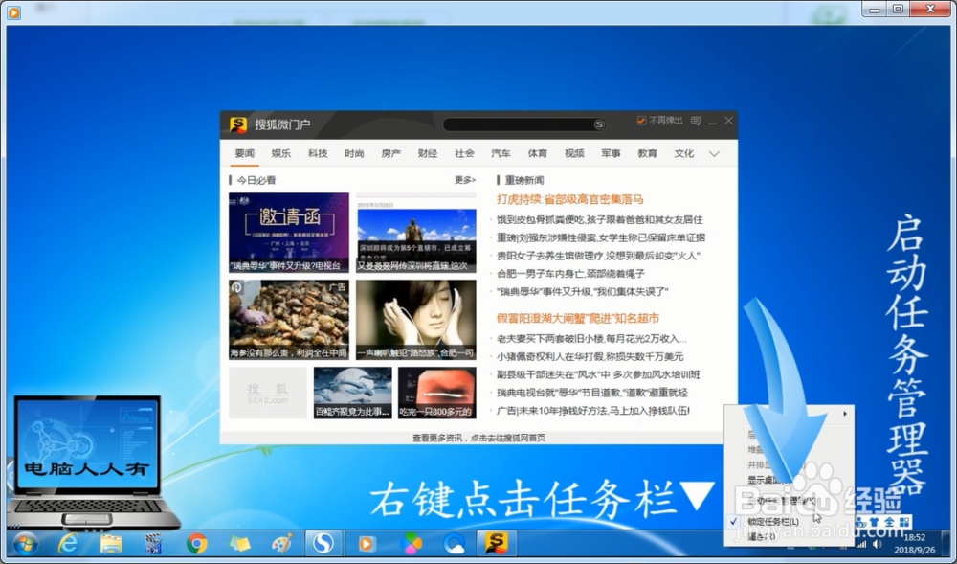Open news 老夫妻买下两套破旧小楼
The image size is (957, 564).
point(591,339)
